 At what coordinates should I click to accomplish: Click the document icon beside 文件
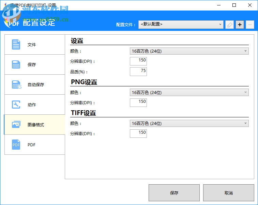click(16, 44)
